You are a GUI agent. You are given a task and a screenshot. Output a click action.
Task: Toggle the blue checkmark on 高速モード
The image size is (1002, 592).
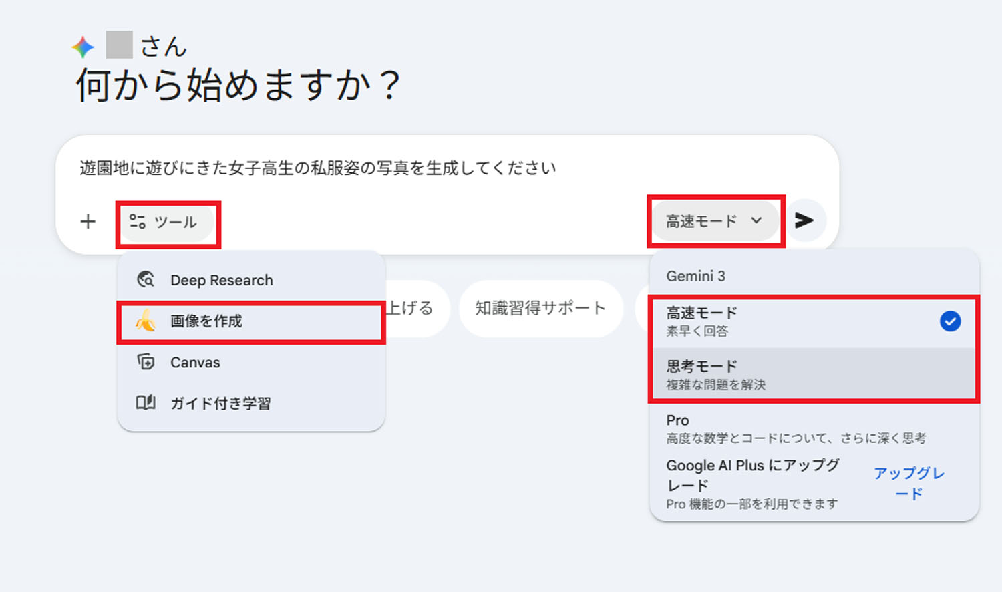pos(951,321)
